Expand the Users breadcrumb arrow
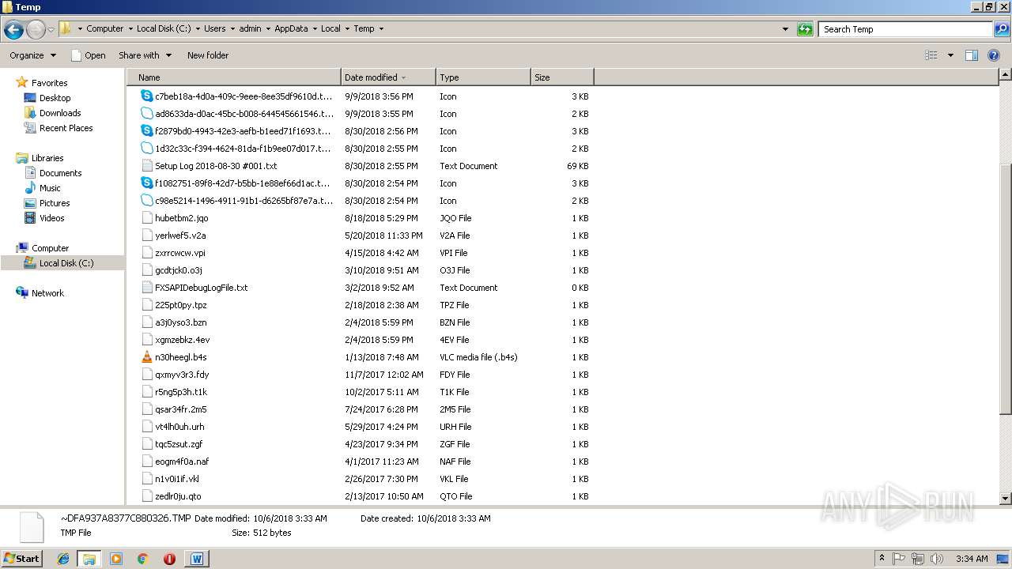Image resolution: width=1012 pixels, height=569 pixels. (232, 28)
